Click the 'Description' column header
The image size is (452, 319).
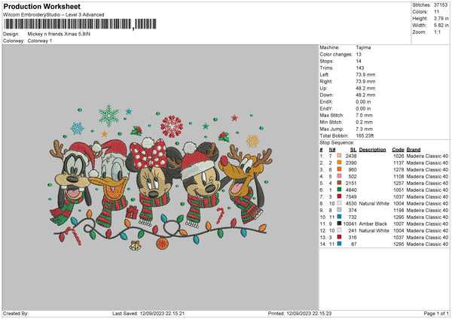[x=372, y=150]
